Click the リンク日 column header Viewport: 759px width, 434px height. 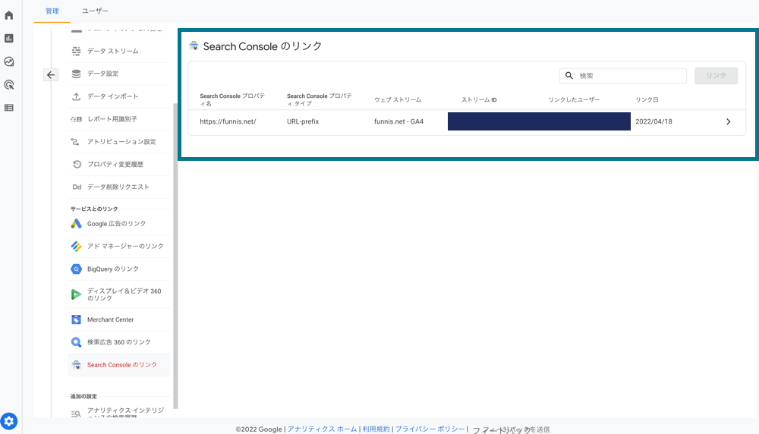click(647, 99)
